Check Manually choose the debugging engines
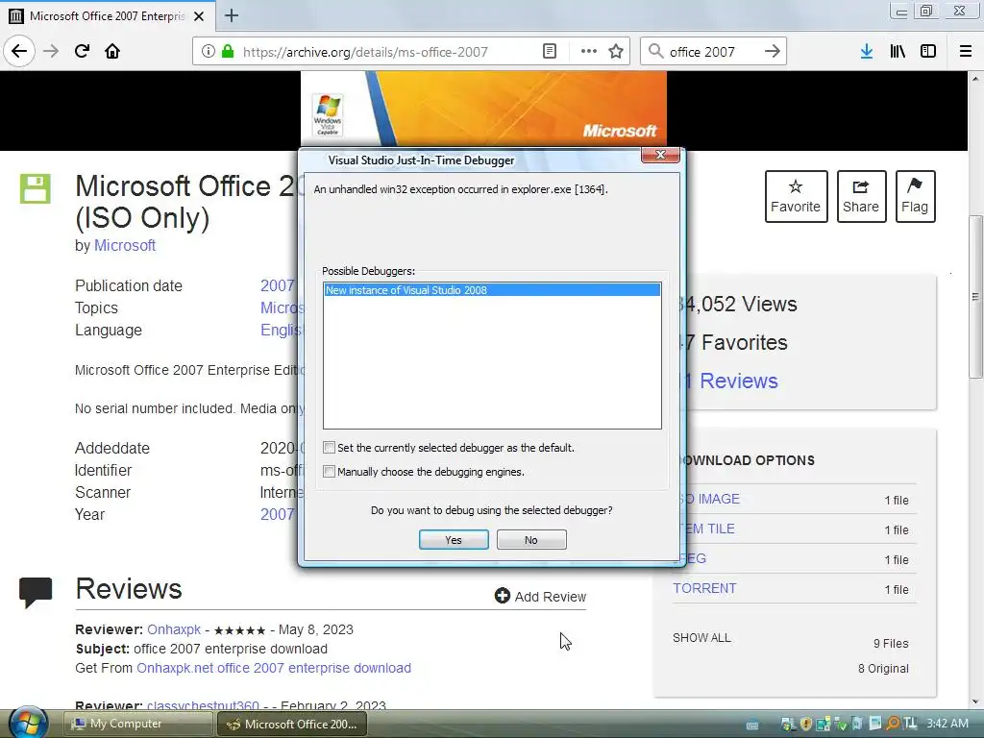 [x=329, y=471]
